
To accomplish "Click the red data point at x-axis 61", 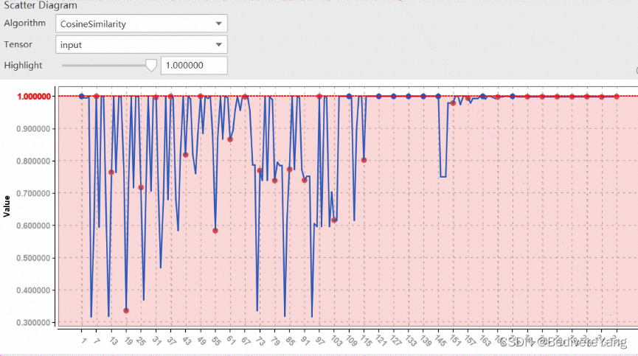I will click(230, 139).
